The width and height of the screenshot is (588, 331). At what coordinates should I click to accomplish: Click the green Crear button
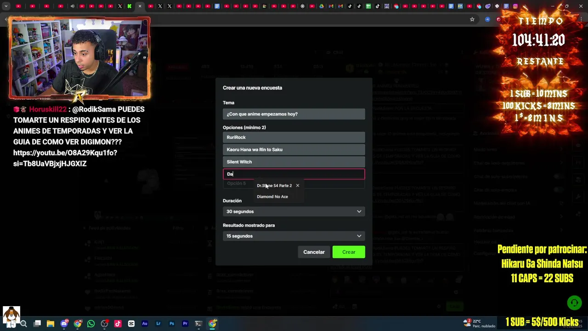(349, 252)
